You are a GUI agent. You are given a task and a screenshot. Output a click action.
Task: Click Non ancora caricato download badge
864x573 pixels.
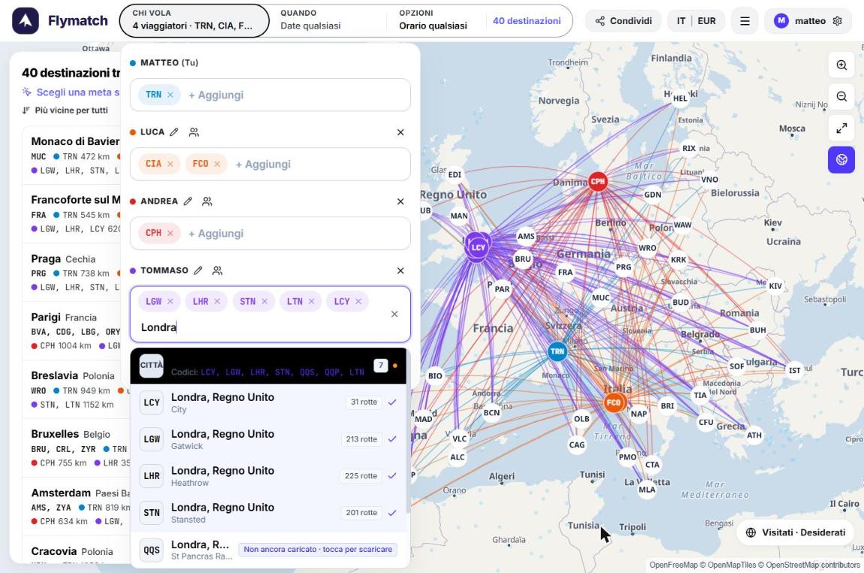click(x=318, y=549)
